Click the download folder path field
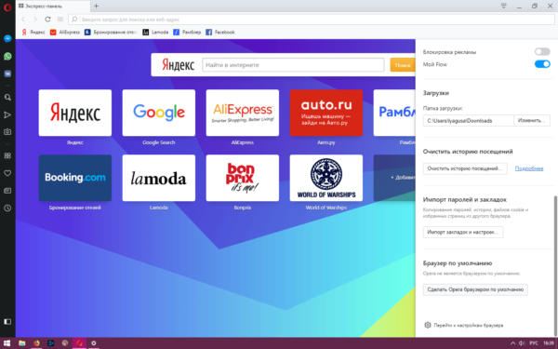Screen dimensions: 558x349 469,120
